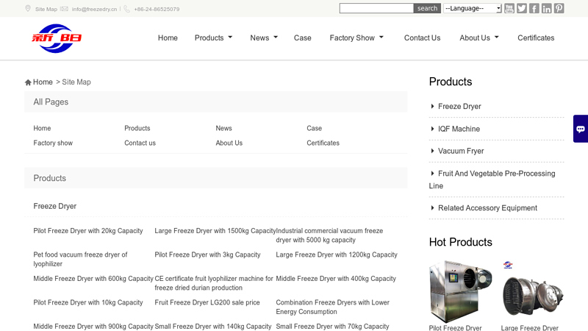Click arrow beside Fruit And Vegetable Pre-Processing
Image resolution: width=588 pixels, height=331 pixels.
pyautogui.click(x=432, y=174)
